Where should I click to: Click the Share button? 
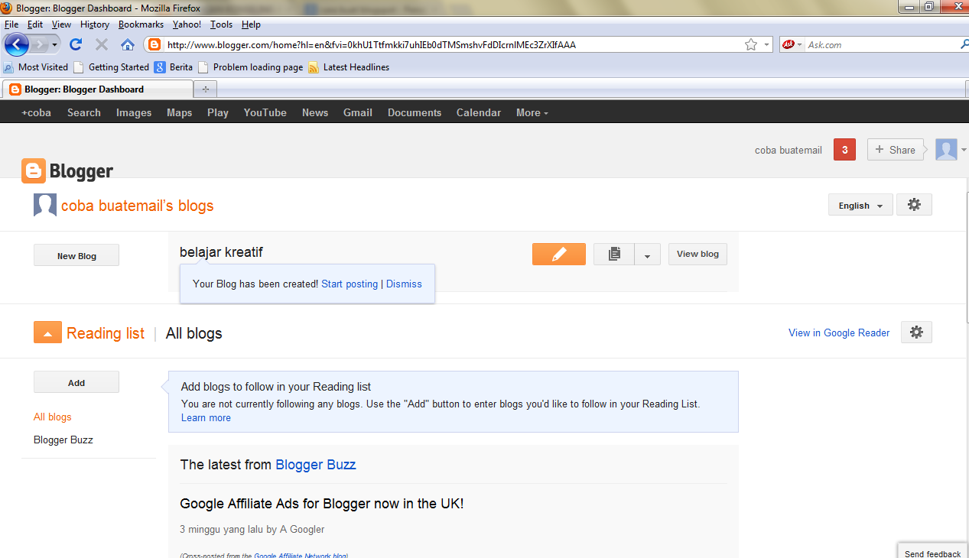(895, 150)
